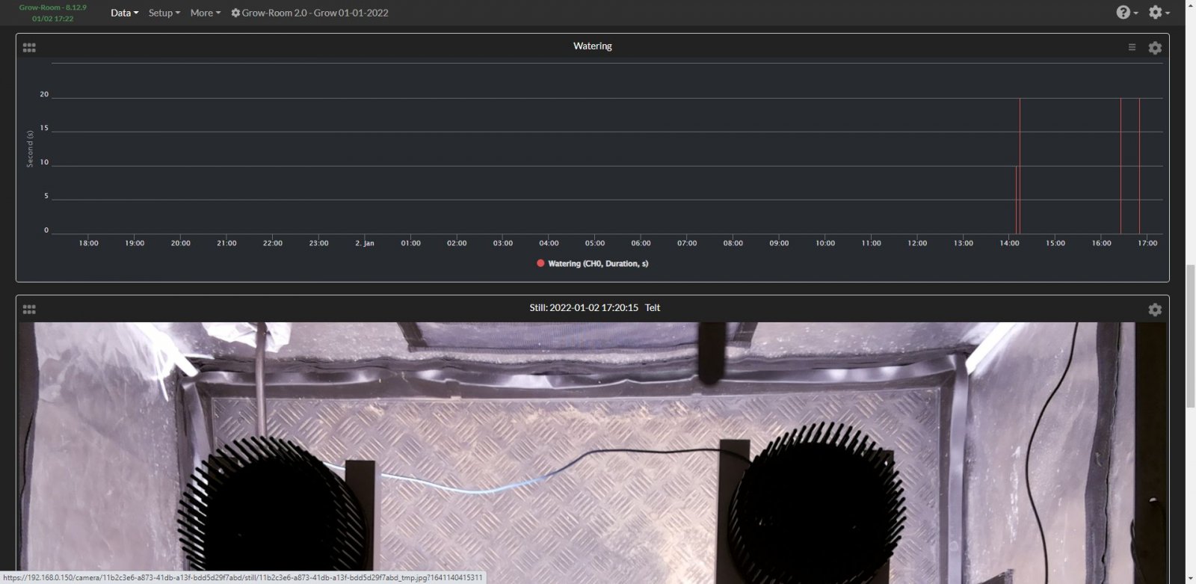Open the Data menu

coord(124,13)
